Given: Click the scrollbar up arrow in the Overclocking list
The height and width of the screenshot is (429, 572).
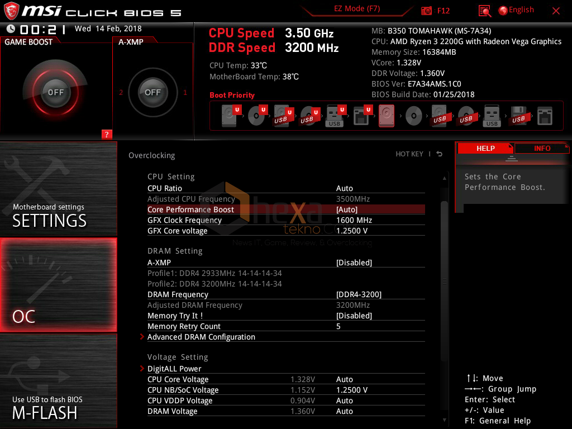Looking at the screenshot, I should (444, 178).
